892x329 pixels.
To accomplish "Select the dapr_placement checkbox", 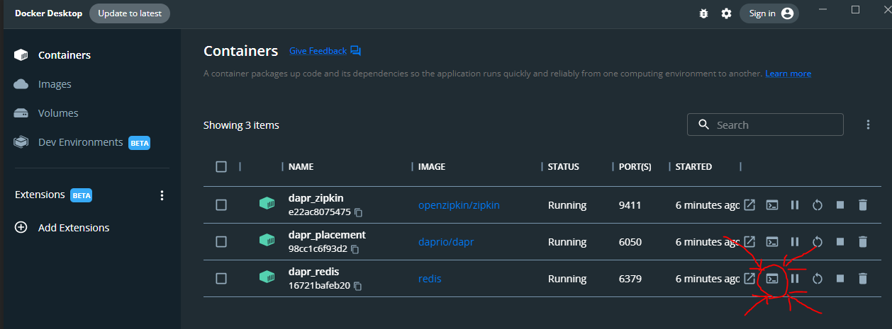I will point(221,242).
